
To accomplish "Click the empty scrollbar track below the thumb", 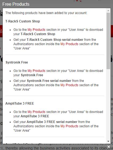I will (108, 104).
